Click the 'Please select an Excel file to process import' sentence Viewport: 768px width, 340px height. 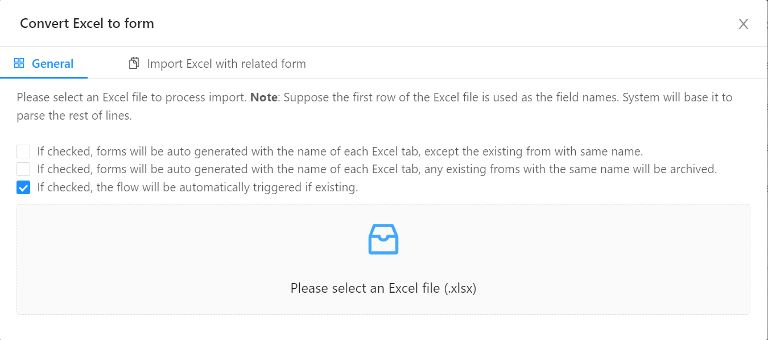pyautogui.click(x=132, y=97)
